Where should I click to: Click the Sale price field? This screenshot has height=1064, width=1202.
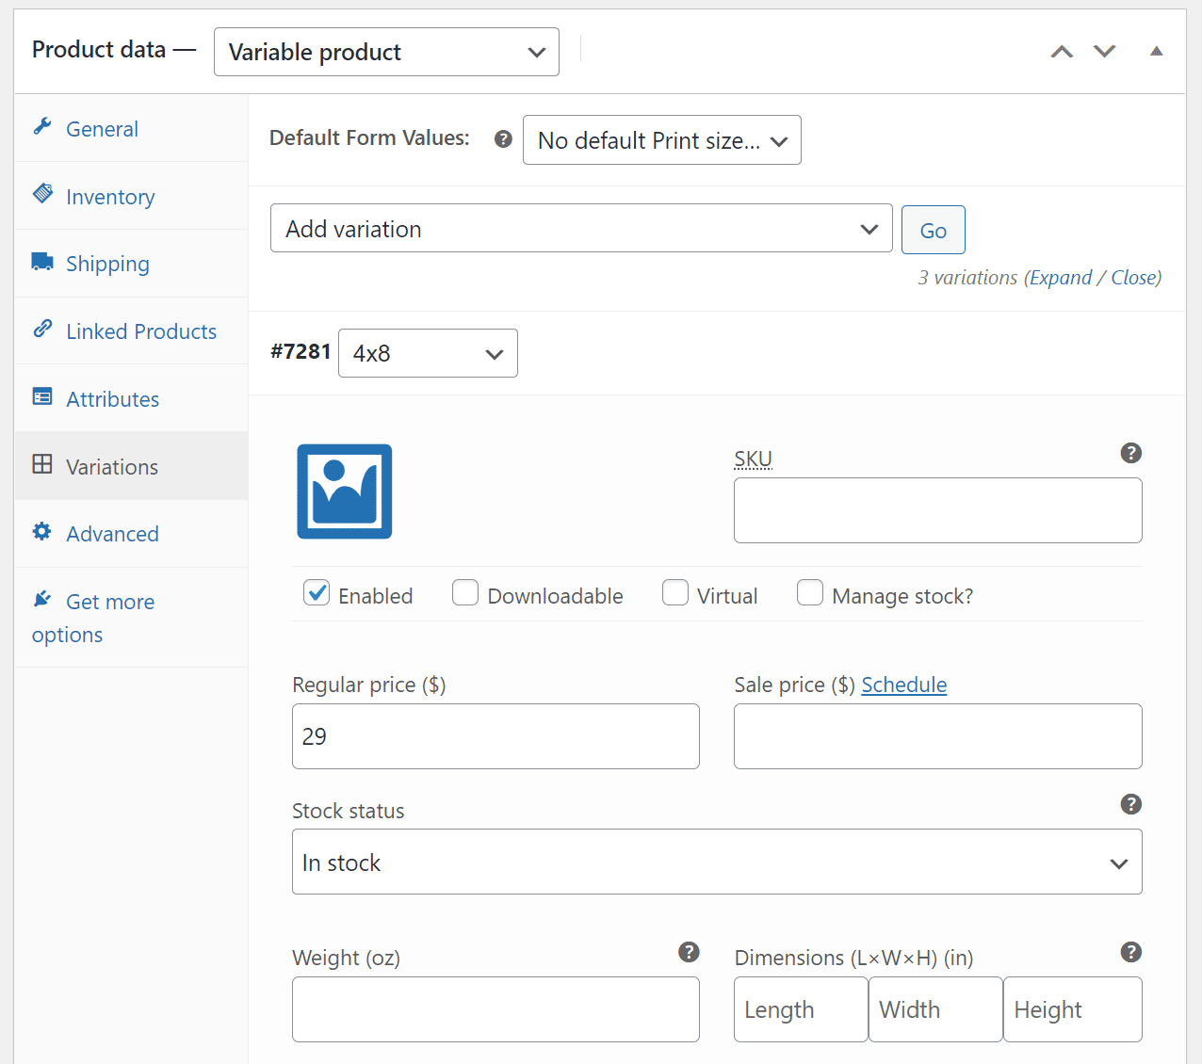click(938, 736)
